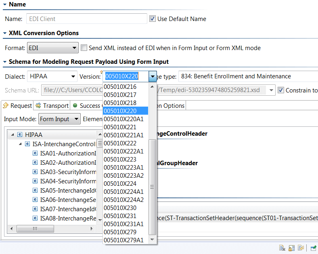
Task: Click the version list scroll-up arrow
Action: pyautogui.click(x=152, y=87)
